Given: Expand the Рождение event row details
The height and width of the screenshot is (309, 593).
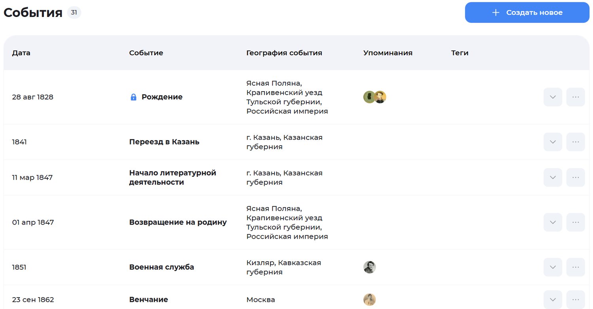Looking at the screenshot, I should pyautogui.click(x=552, y=97).
